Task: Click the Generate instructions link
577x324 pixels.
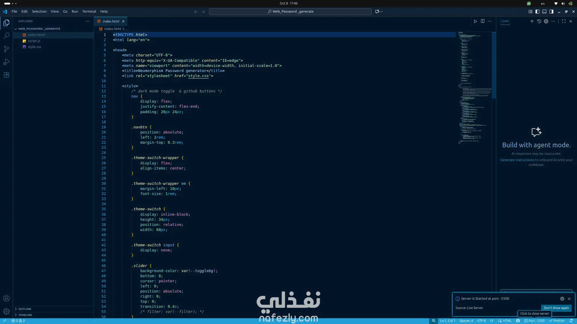Action: (517, 160)
